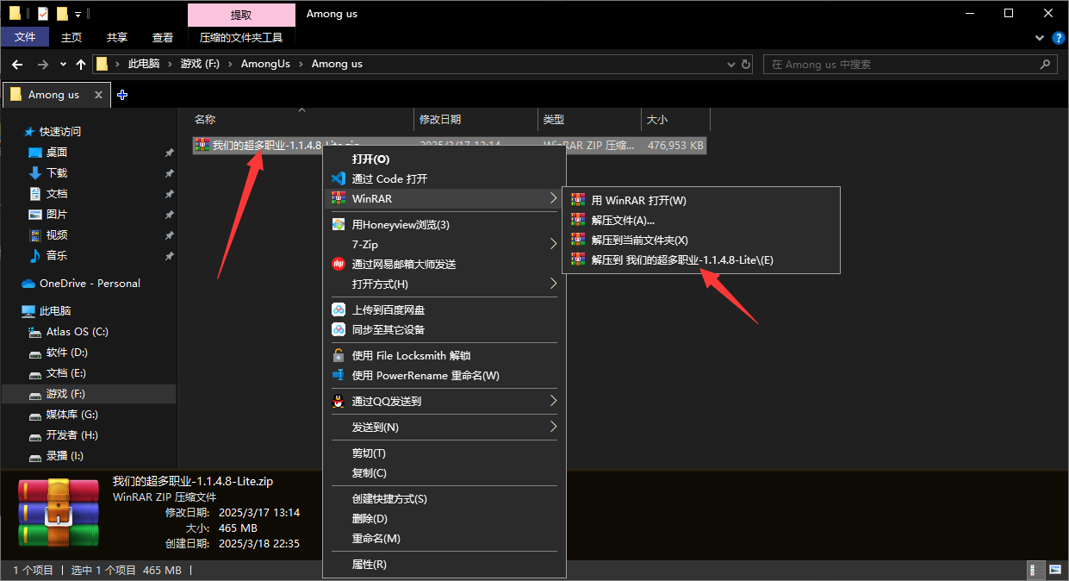Click the forward navigation arrow
This screenshot has width=1069, height=581.
tap(42, 64)
